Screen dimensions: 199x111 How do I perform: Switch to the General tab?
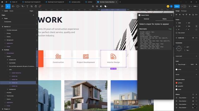pos(146,19)
